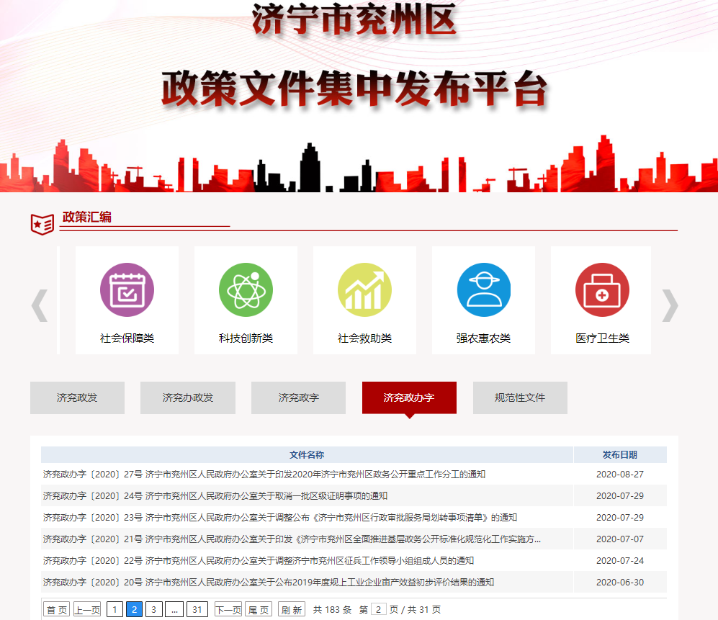Open the 科技创新类 atom icon
Viewport: 718px width, 620px height.
click(246, 290)
